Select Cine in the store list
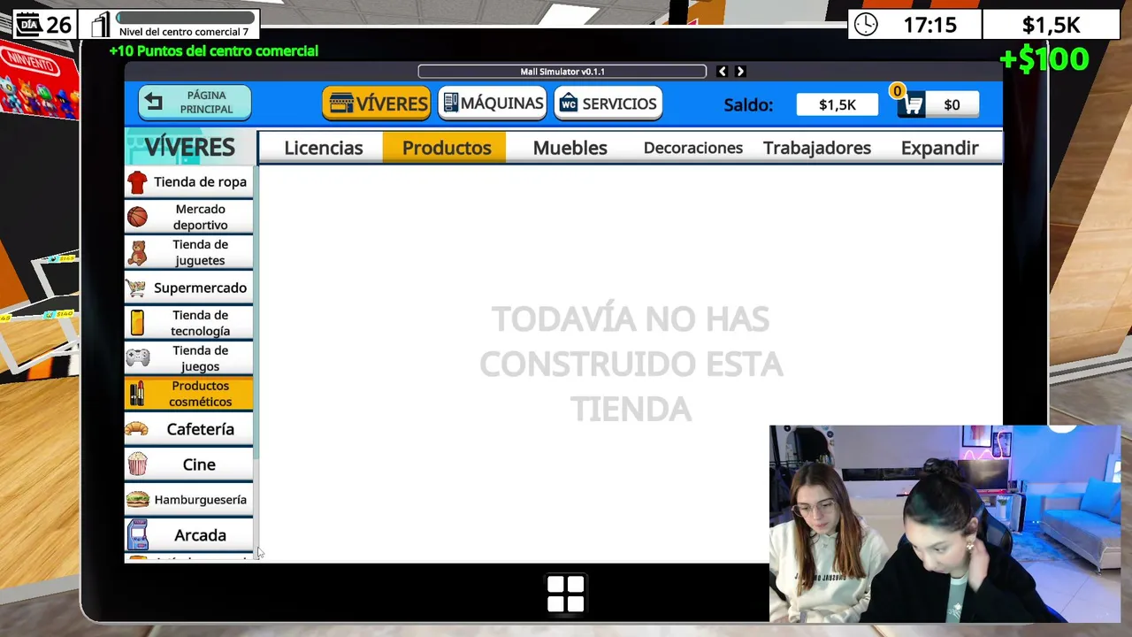This screenshot has width=1132, height=637. point(188,464)
